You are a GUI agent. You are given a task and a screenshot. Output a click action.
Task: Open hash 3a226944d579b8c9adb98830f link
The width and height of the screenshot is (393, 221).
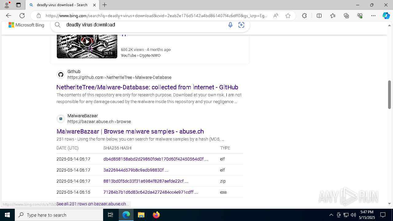[x=136, y=170]
